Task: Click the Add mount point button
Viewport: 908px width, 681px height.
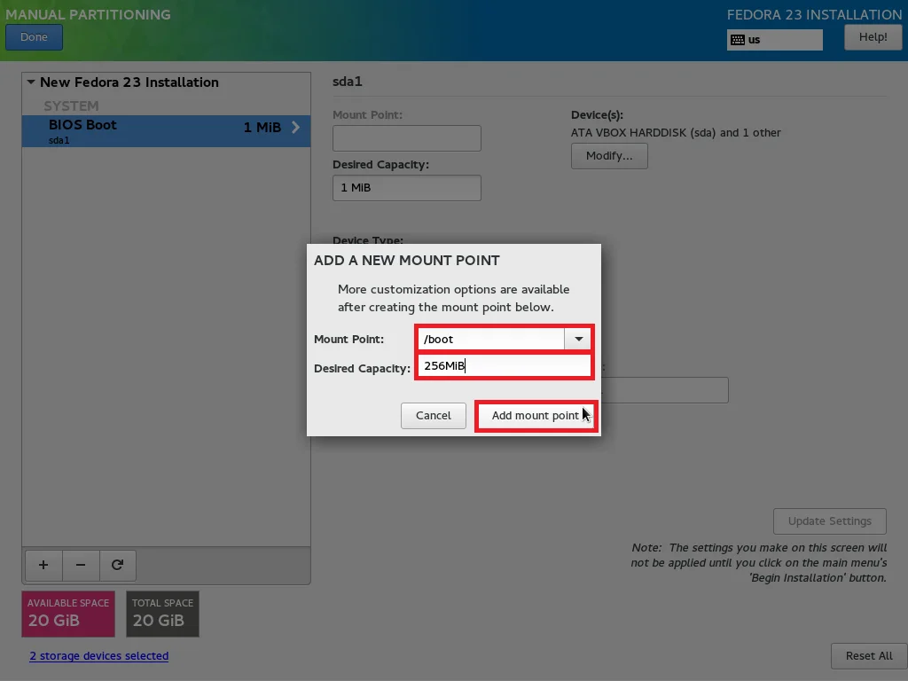Action: click(535, 415)
